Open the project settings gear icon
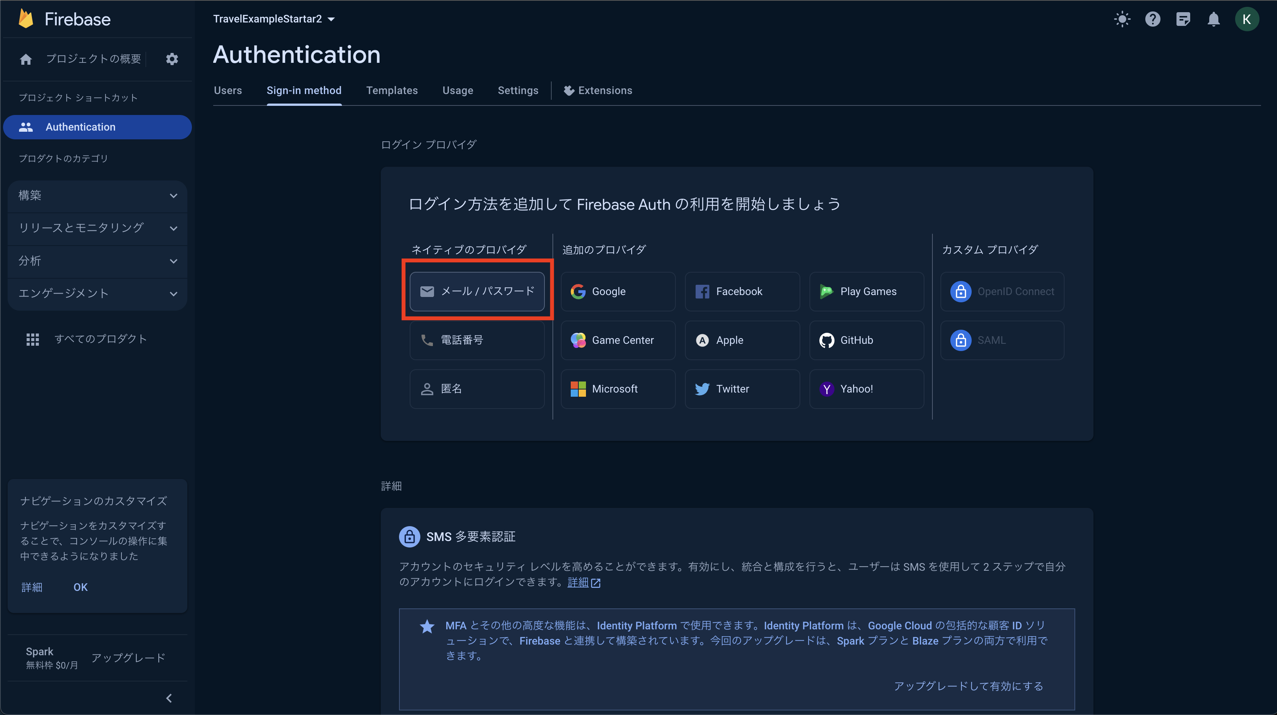 [x=171, y=59]
